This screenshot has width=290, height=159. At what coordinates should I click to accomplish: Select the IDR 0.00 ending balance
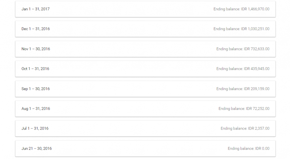point(249,149)
